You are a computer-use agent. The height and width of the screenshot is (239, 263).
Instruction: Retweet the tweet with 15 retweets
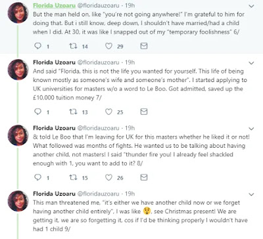point(73,177)
